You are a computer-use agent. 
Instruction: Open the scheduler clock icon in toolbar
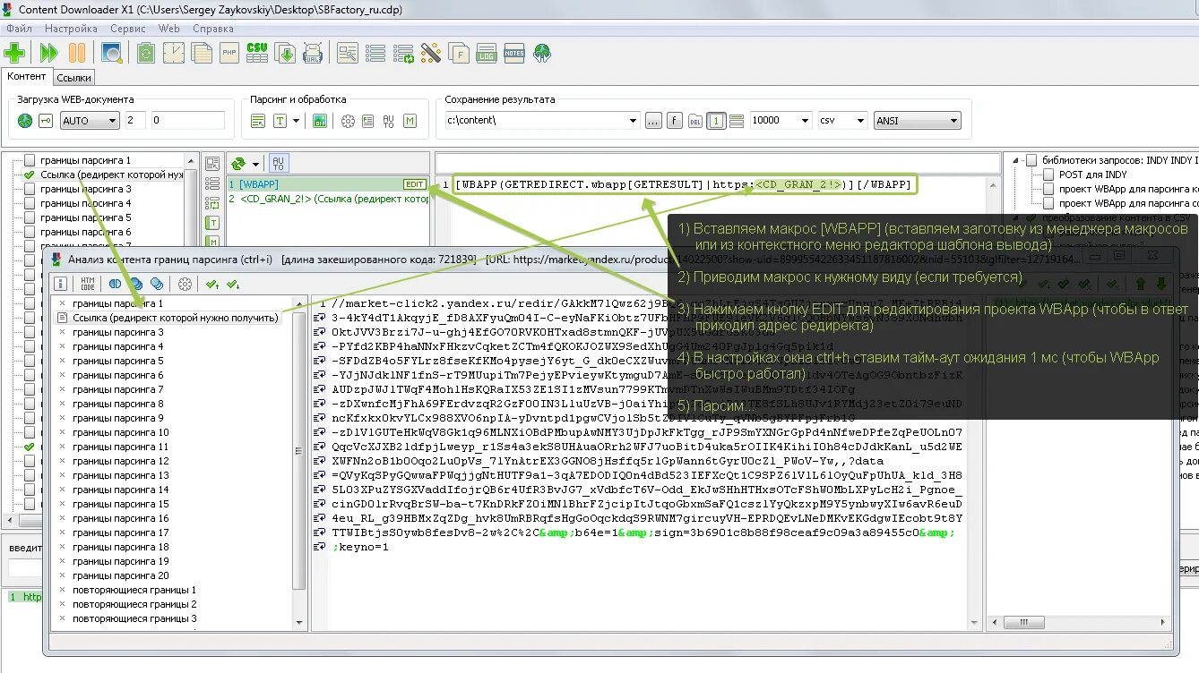173,53
